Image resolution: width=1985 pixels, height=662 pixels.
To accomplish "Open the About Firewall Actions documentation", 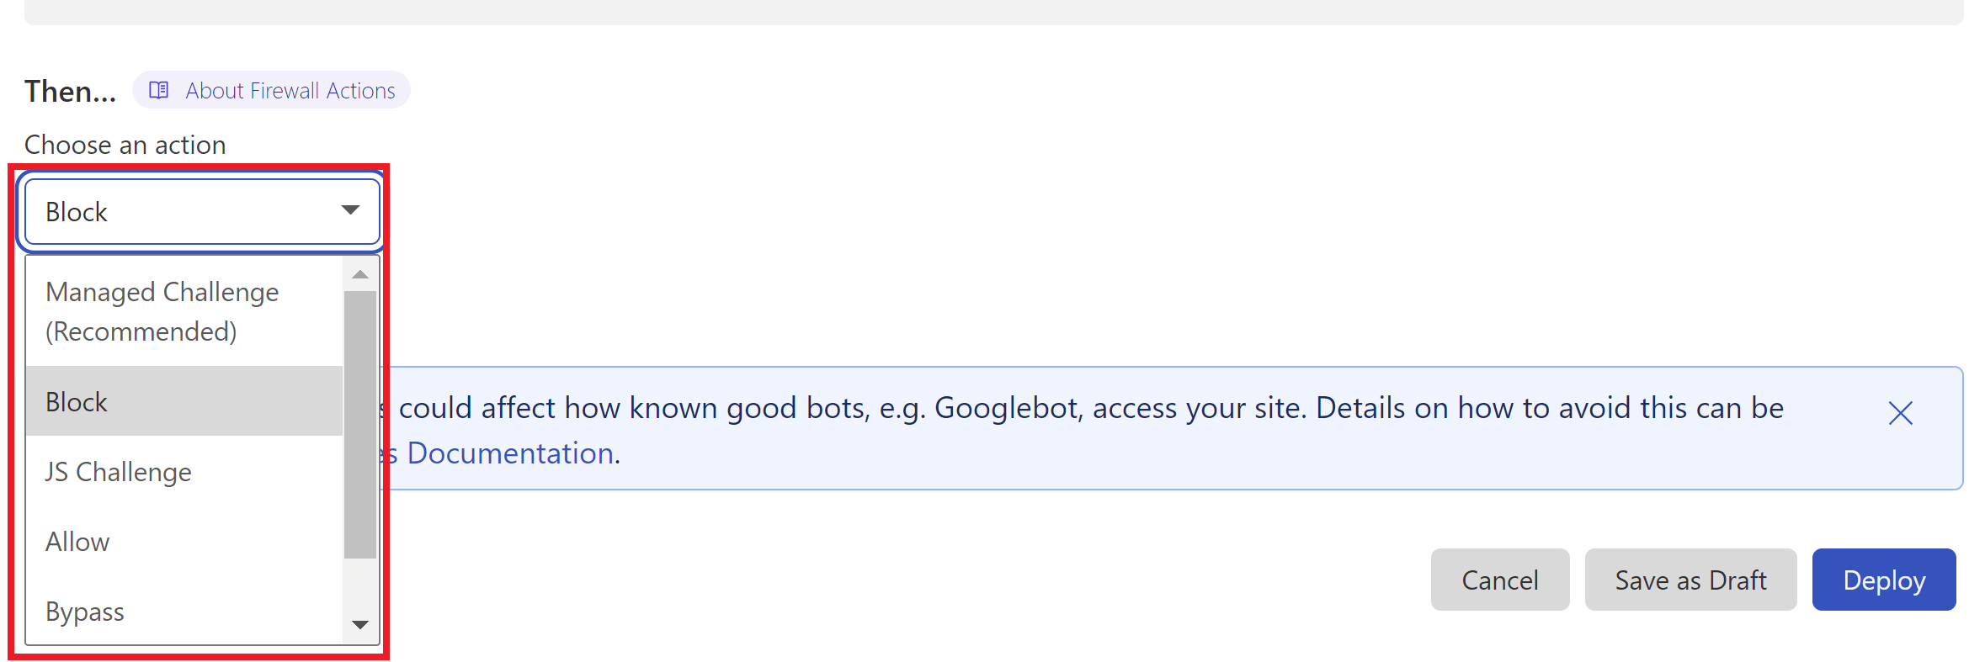I will [x=290, y=90].
